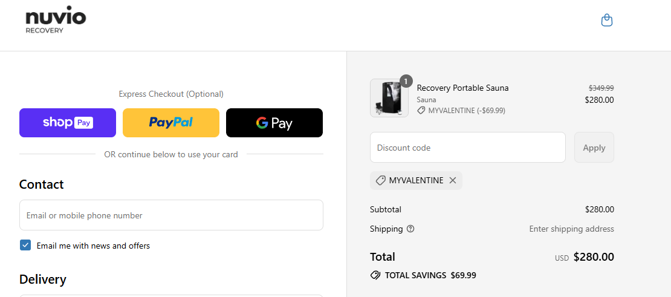Click the Subtotal amount $280.00
This screenshot has width=671, height=297.
click(600, 210)
